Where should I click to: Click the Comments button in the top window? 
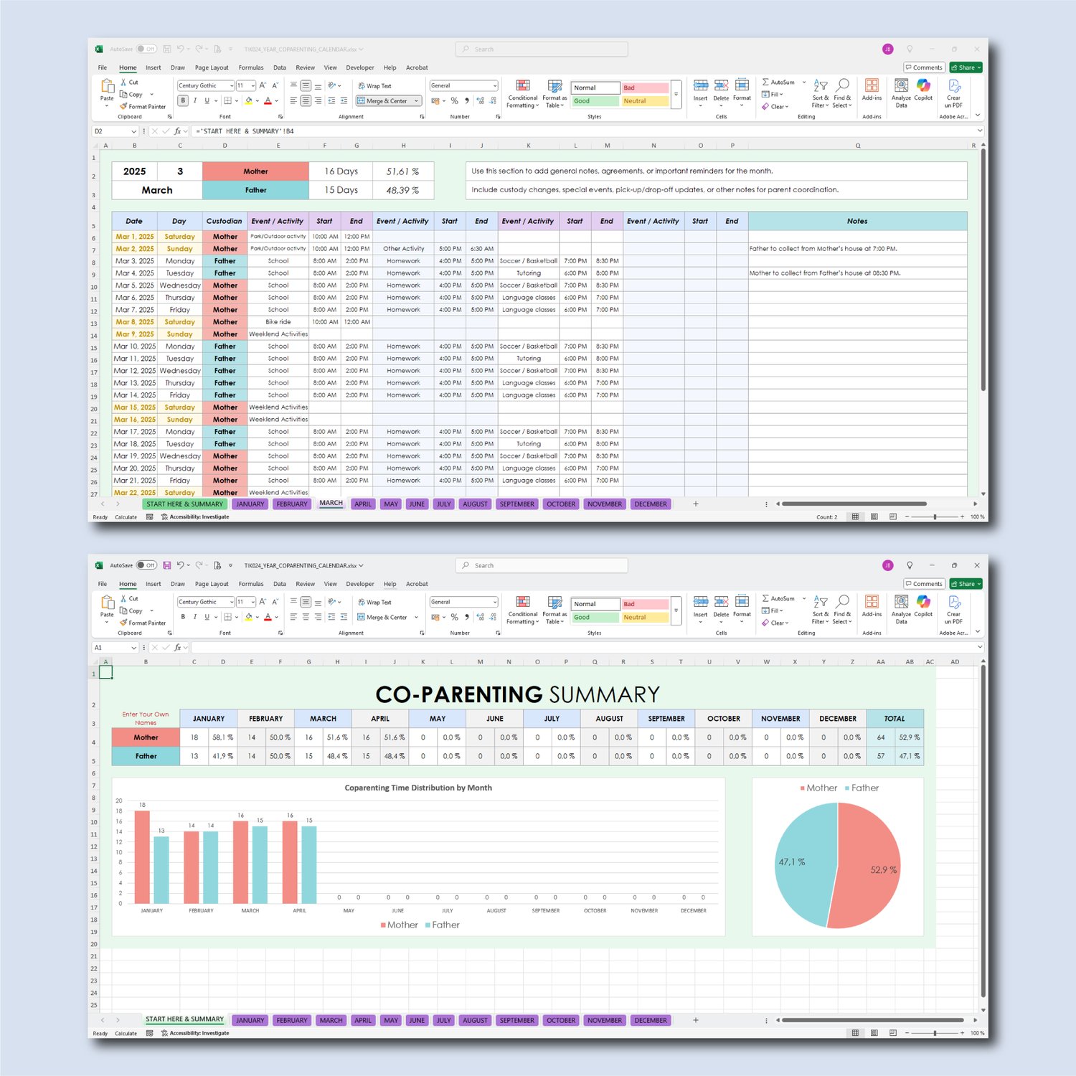(924, 68)
